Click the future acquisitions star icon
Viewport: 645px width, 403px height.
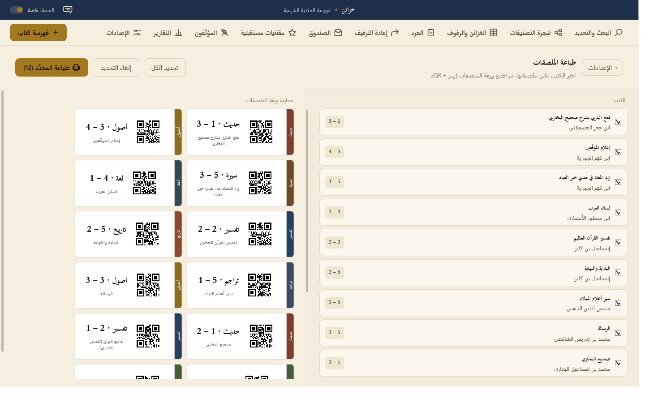292,33
